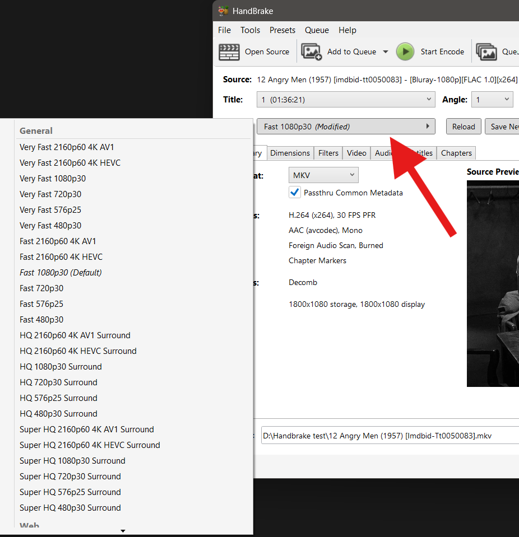Click the Fast 1080p30 preset selector button

[346, 127]
